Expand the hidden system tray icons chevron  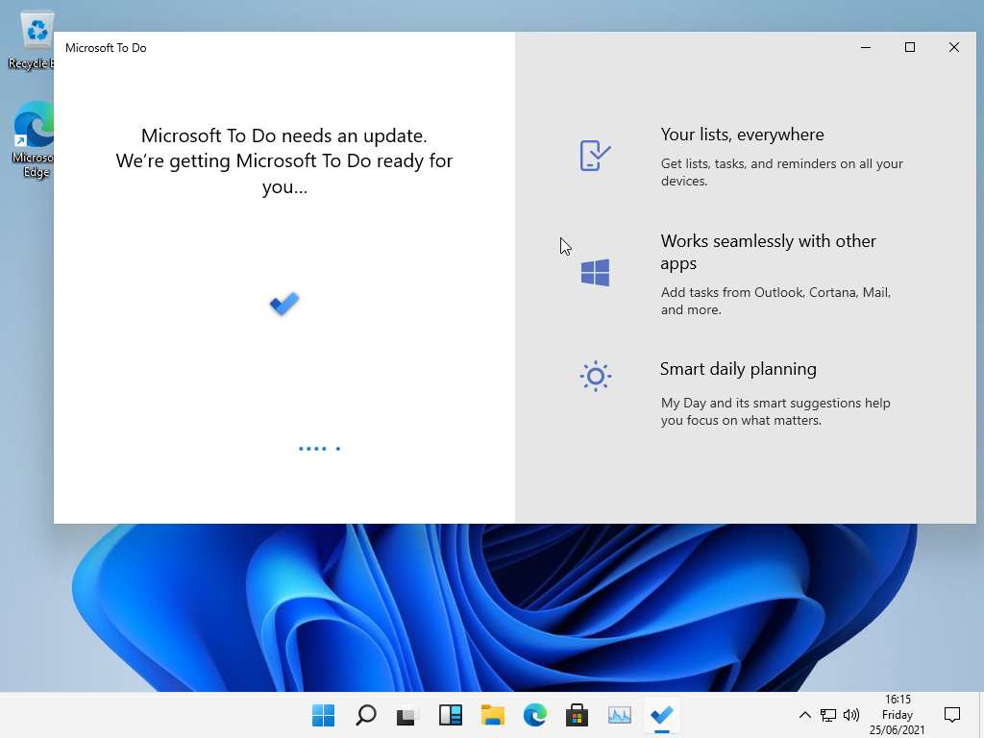[805, 715]
